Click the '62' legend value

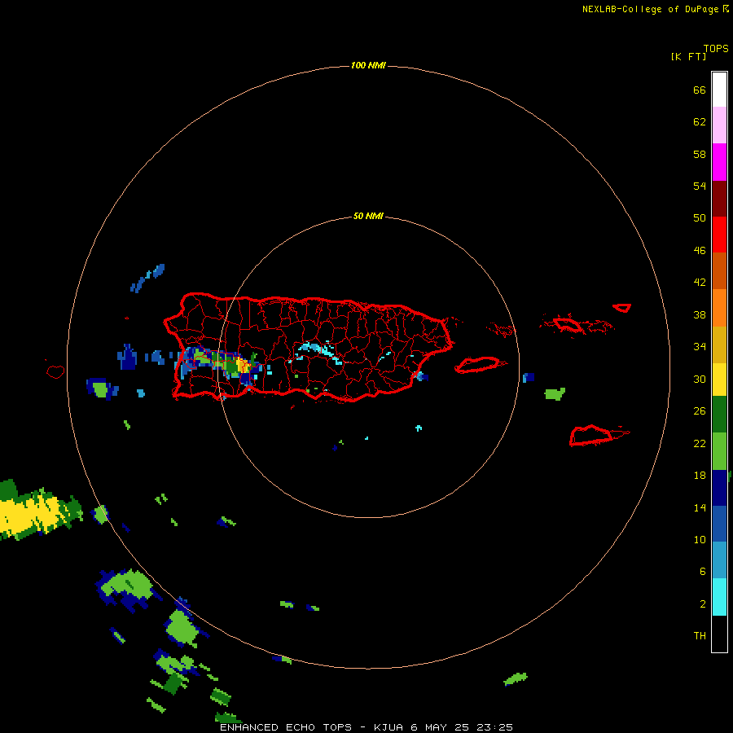pos(700,122)
